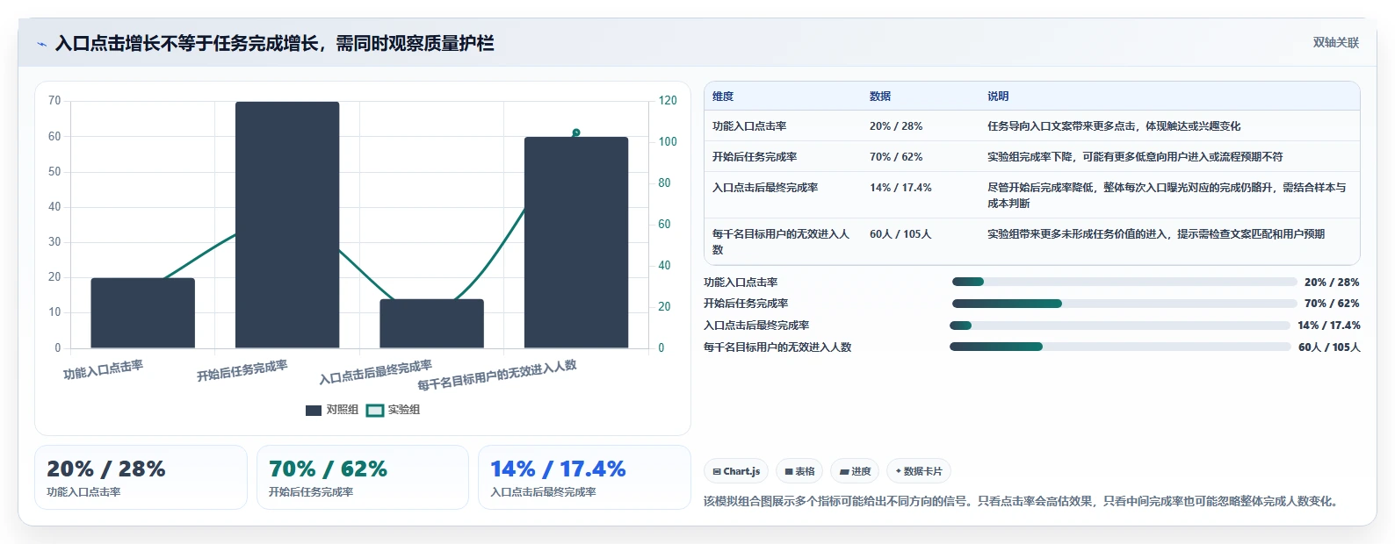
Task: Click the 入口点击后最终完成率 progress bar
Action: coord(1120,326)
